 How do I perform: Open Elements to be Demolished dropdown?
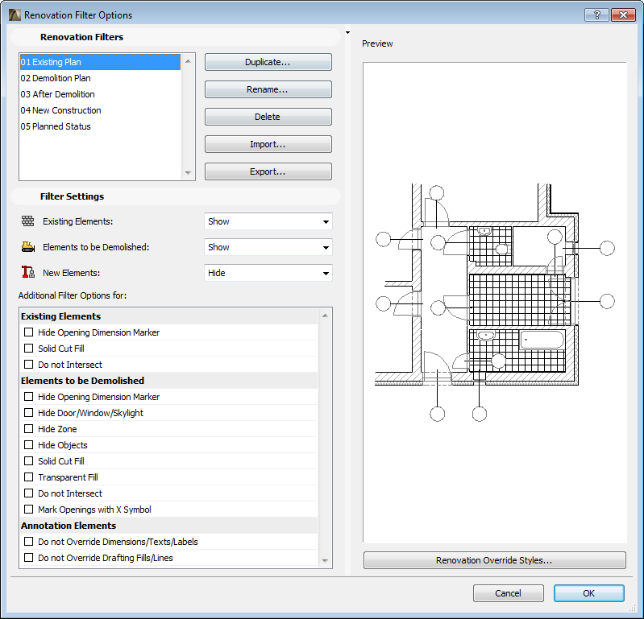coord(268,247)
